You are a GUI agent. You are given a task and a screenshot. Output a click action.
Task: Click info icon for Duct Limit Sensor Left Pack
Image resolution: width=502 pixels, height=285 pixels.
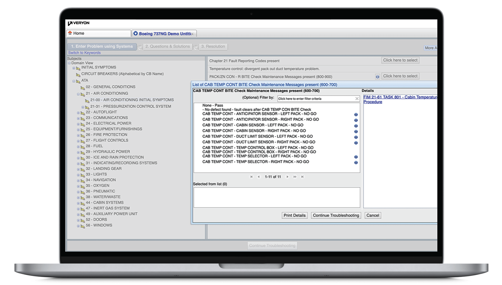pos(356,137)
